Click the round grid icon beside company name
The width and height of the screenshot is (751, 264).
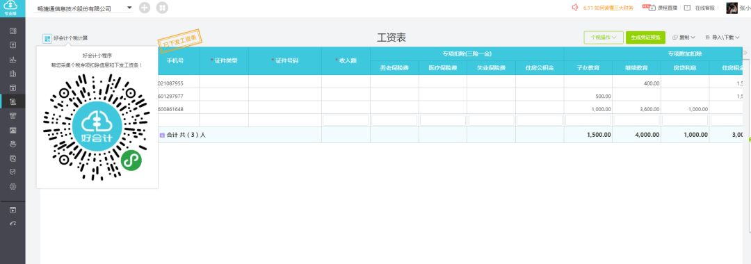(x=162, y=8)
